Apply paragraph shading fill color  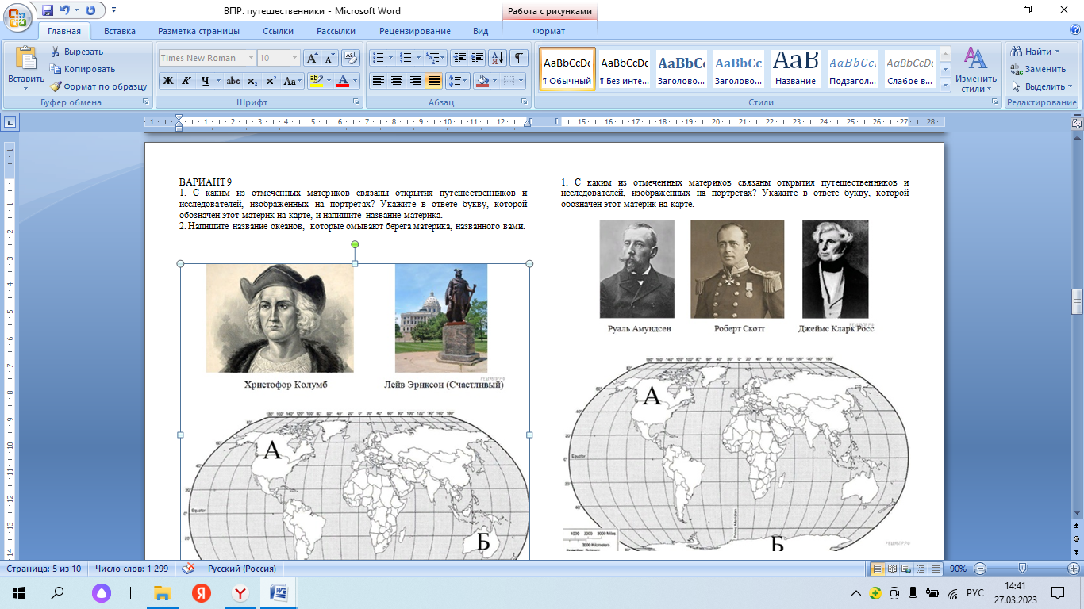tap(482, 81)
